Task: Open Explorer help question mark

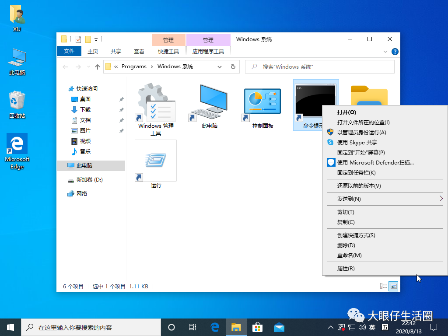Action: 395,52
